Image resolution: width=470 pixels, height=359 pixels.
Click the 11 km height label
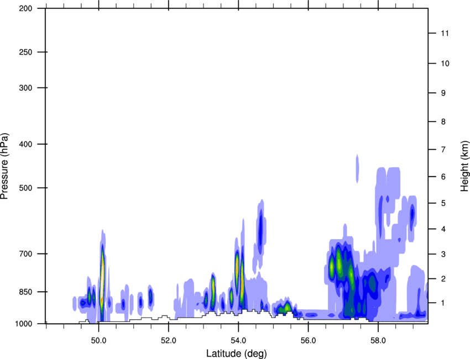tap(445, 33)
